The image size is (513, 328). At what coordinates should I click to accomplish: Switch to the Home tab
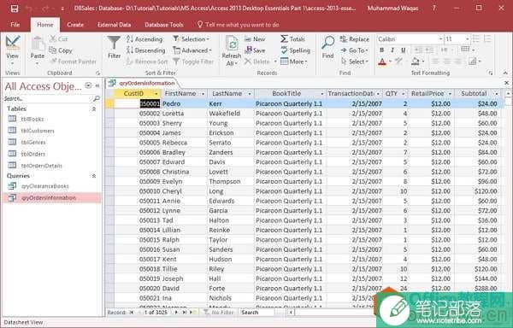(x=44, y=25)
